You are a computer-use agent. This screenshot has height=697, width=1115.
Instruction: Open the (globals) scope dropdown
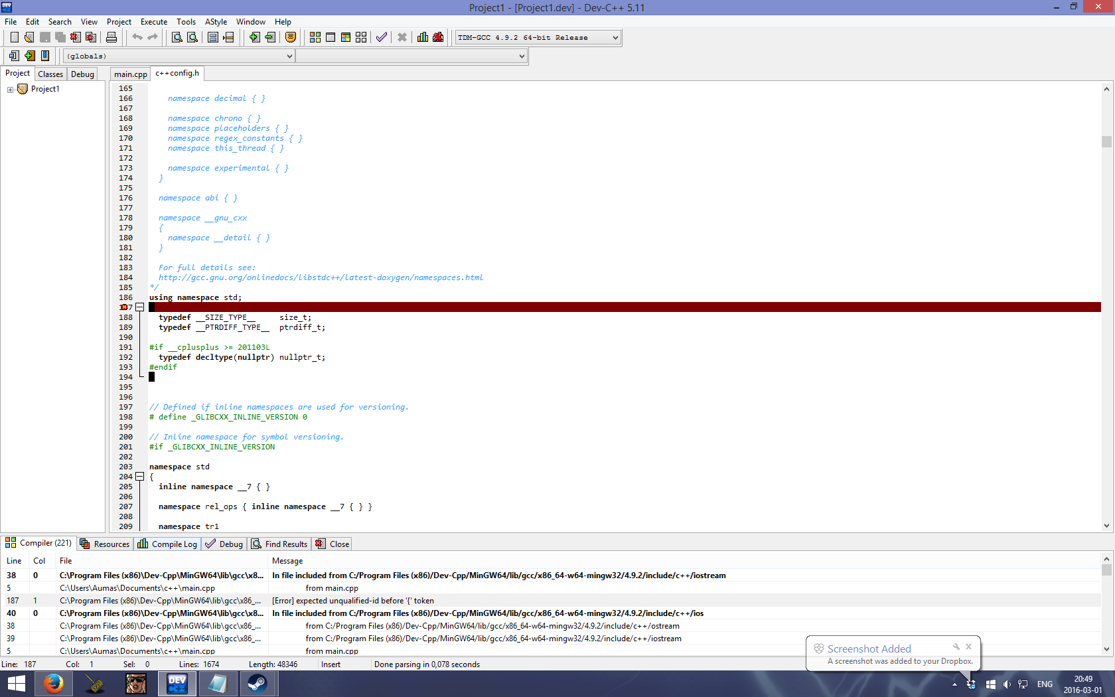[x=179, y=56]
